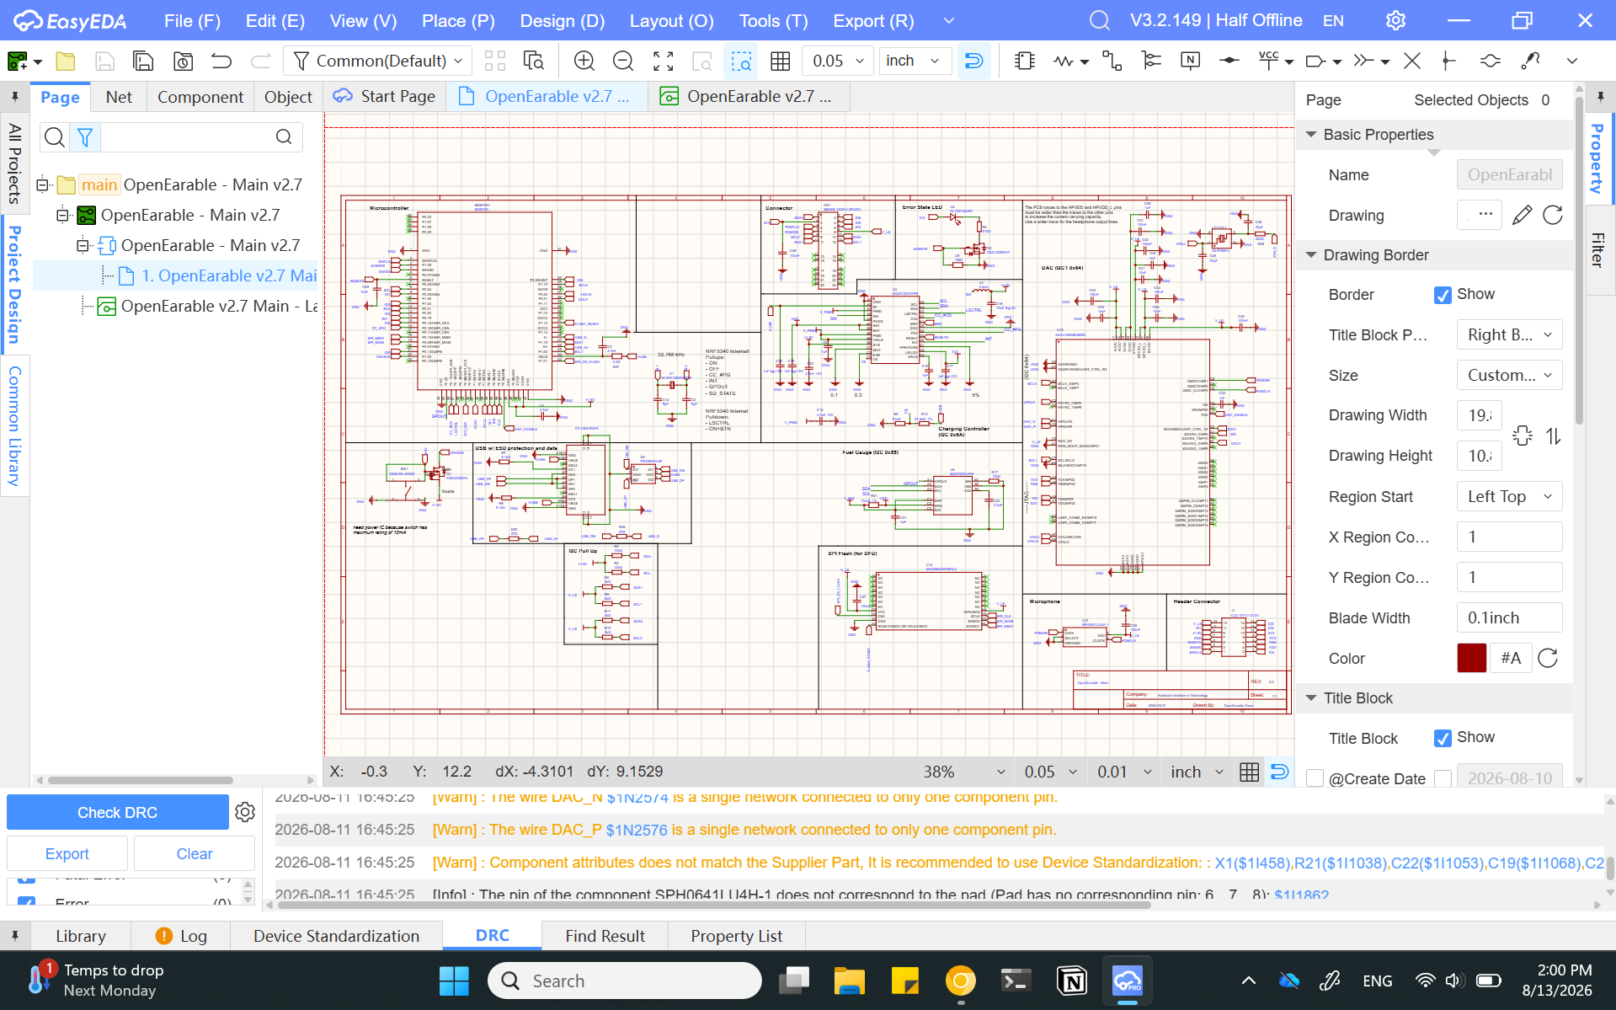Place a net label
The width and height of the screenshot is (1616, 1010).
(x=1191, y=61)
